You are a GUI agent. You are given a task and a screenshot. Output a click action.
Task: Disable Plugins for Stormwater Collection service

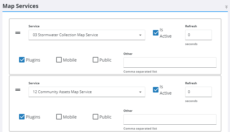(22, 60)
